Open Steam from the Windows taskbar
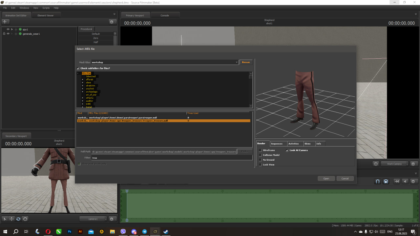This screenshot has width=420, height=236. coord(166,231)
